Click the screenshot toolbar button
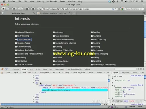 [x=27, y=9]
